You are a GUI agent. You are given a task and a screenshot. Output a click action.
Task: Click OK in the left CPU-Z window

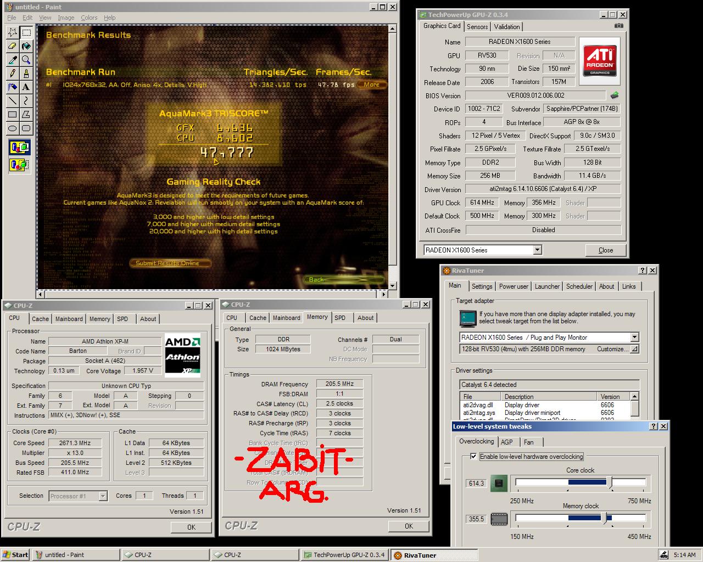coord(191,527)
